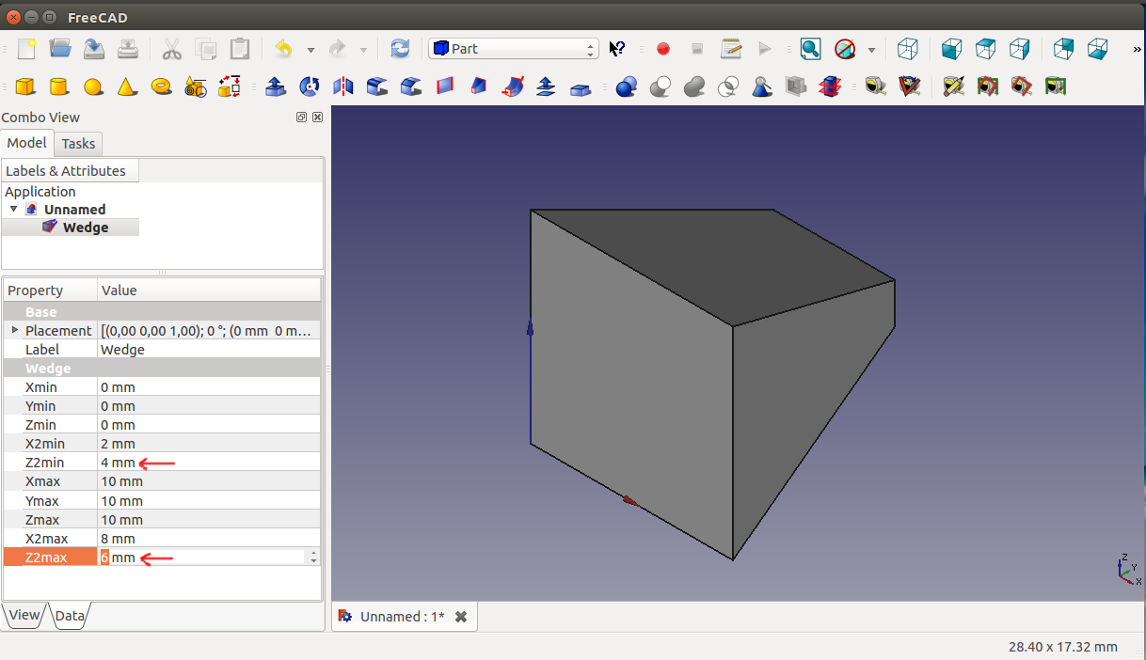The image size is (1146, 660).
Task: Click the Revolve tool icon
Action: point(309,86)
